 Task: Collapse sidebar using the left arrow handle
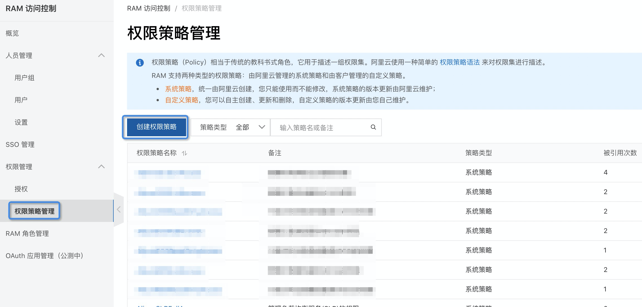pos(119,209)
